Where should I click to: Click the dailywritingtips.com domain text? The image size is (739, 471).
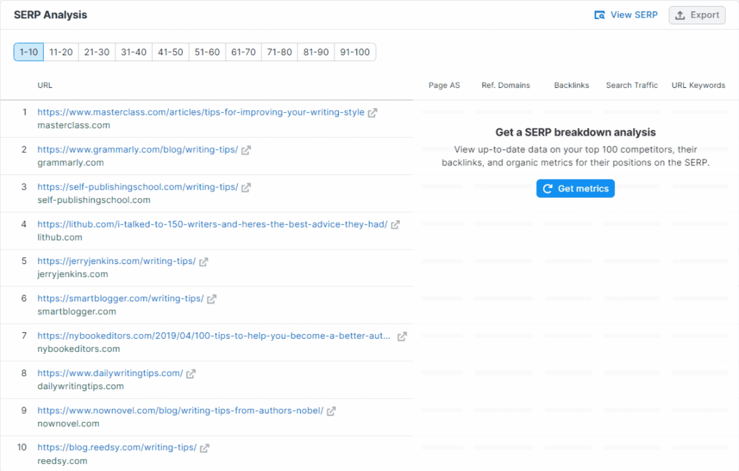click(81, 386)
